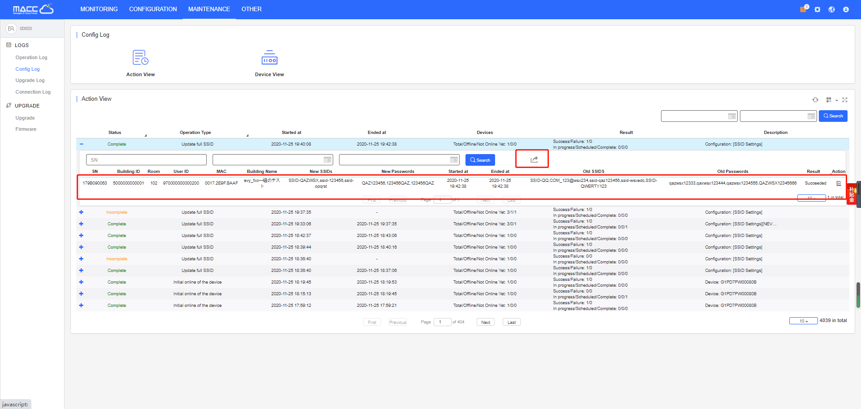Click the Search button beside SN filter
Screen dimensions: 861x409
(480, 160)
